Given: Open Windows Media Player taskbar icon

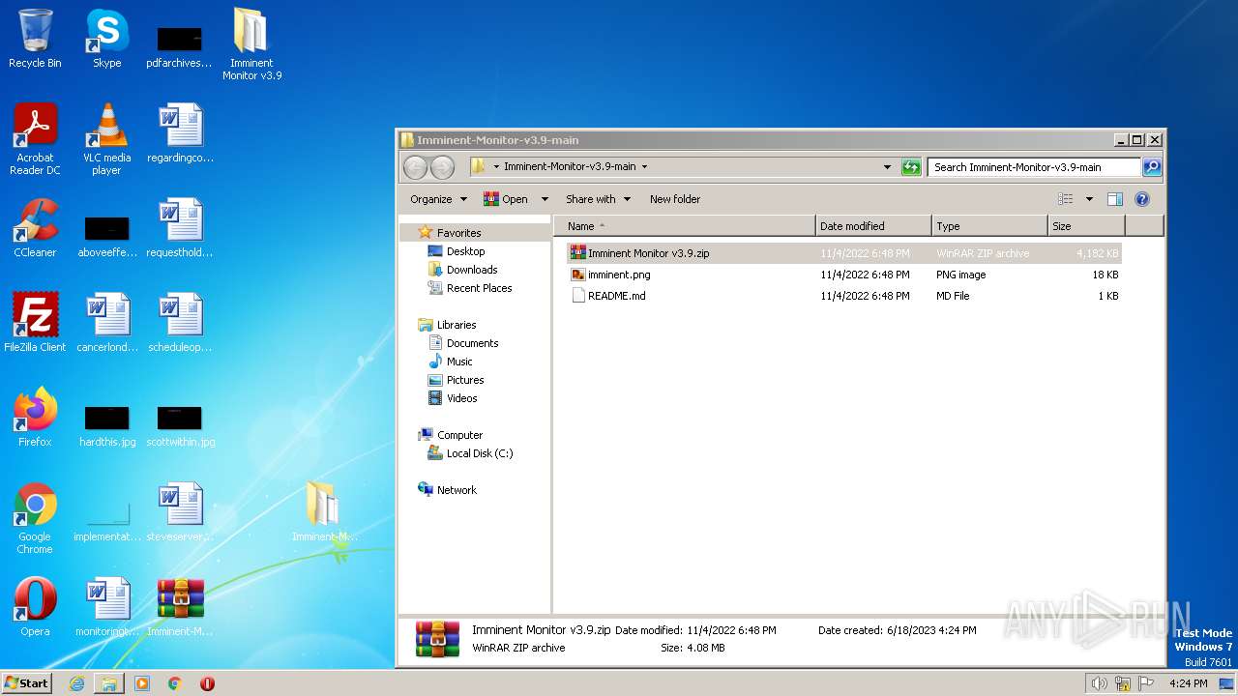Looking at the screenshot, I should (142, 683).
